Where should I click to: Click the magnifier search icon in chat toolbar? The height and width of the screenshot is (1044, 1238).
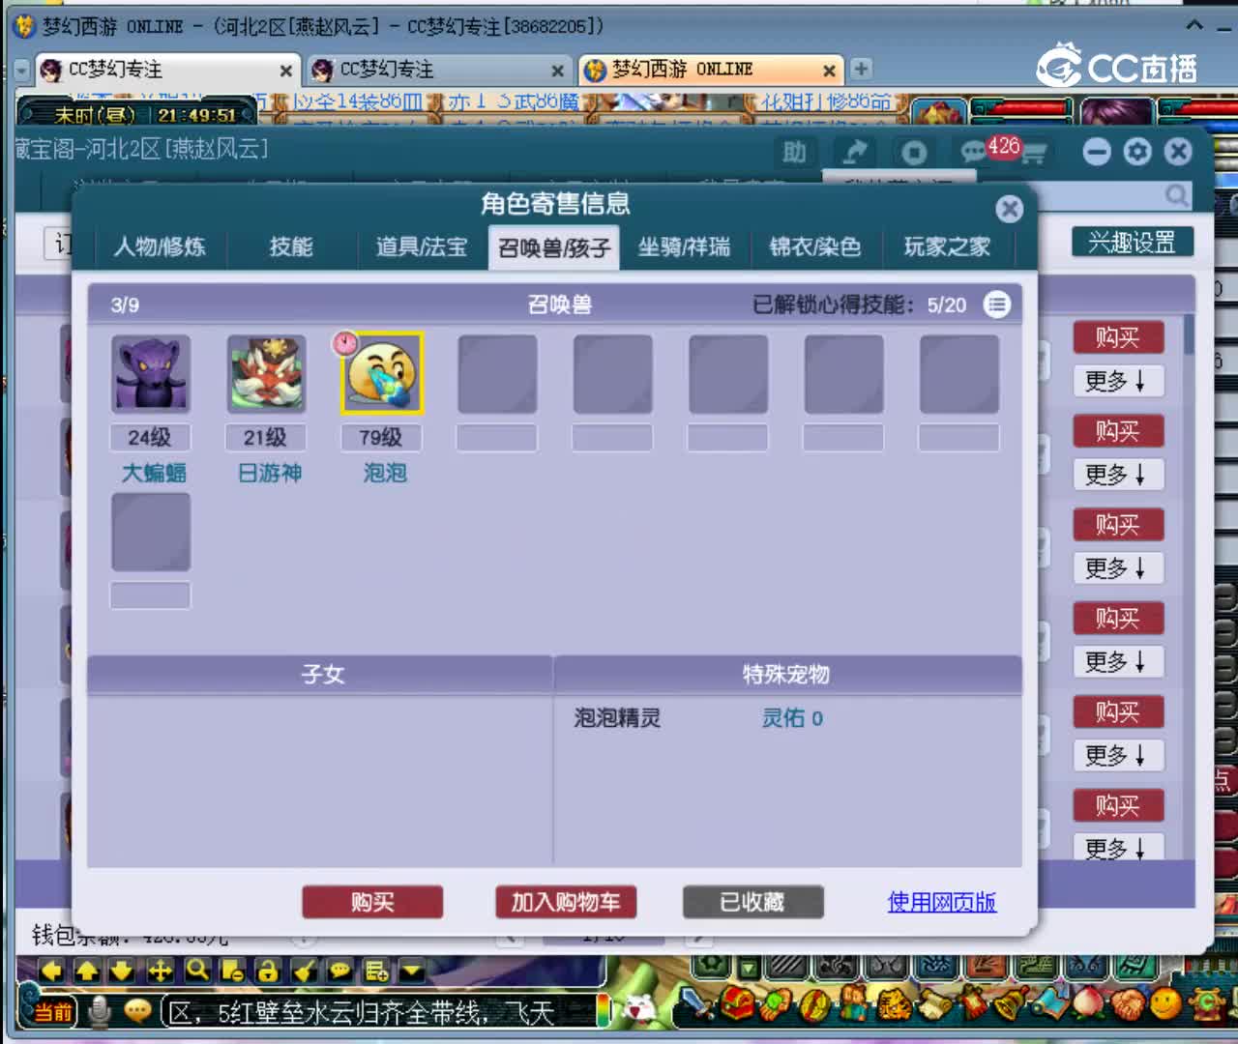click(x=196, y=971)
